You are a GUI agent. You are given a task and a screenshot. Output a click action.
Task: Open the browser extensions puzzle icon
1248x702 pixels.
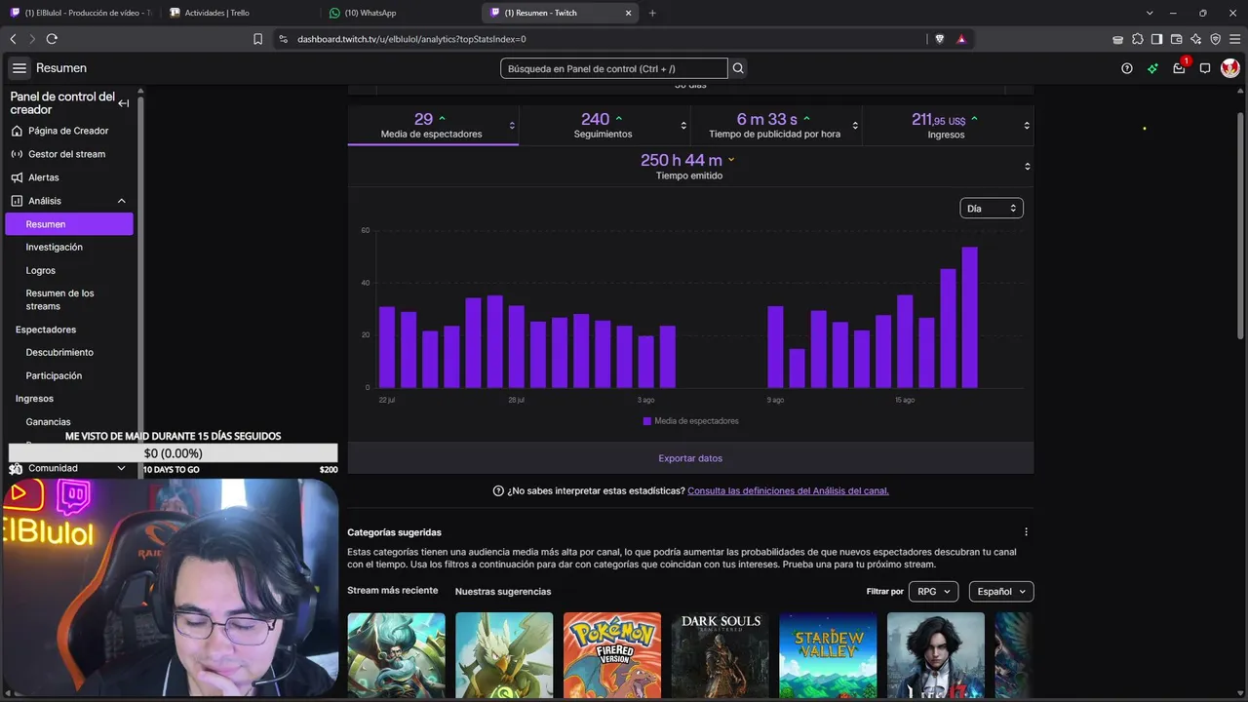1138,39
